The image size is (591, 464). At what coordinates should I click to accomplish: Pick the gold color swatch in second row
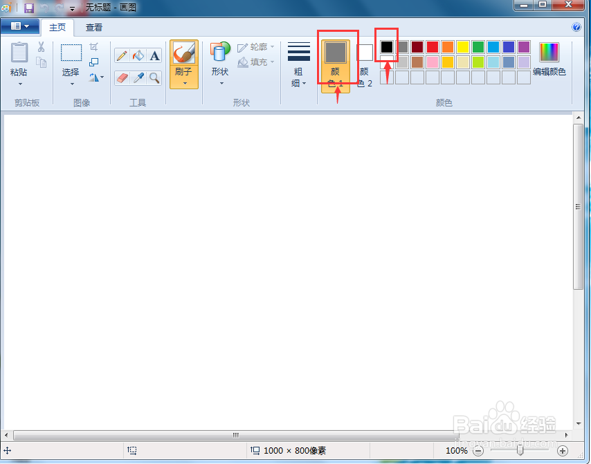(448, 62)
